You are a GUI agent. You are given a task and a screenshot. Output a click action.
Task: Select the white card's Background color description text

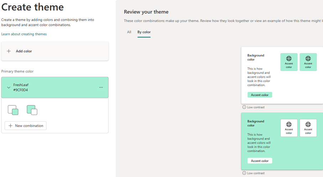click(x=259, y=77)
